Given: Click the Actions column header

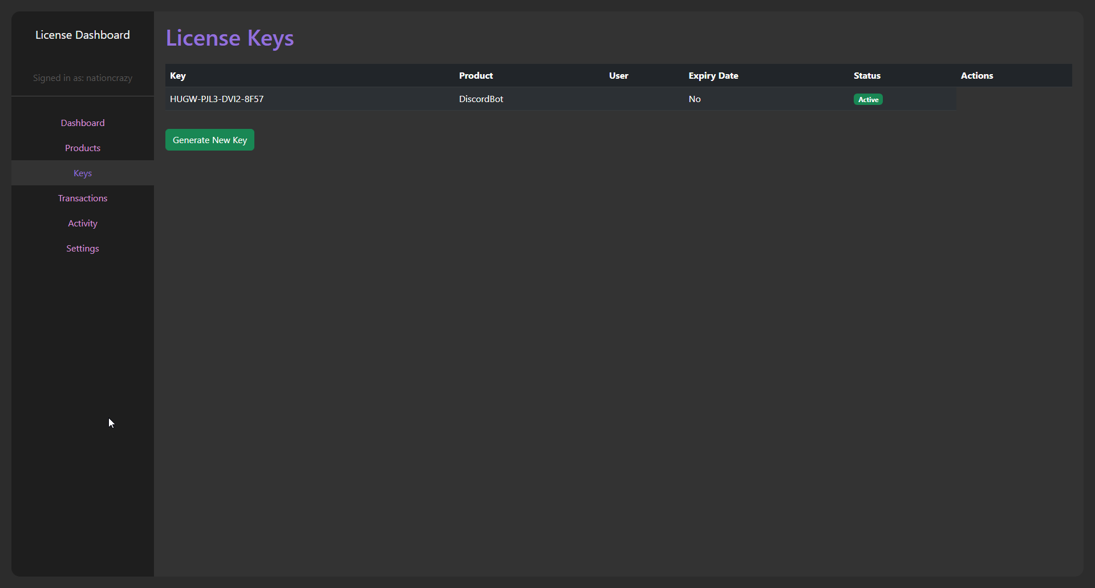Looking at the screenshot, I should pos(976,76).
